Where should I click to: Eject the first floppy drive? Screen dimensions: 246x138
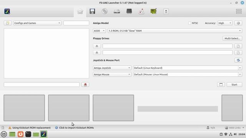(97, 46)
